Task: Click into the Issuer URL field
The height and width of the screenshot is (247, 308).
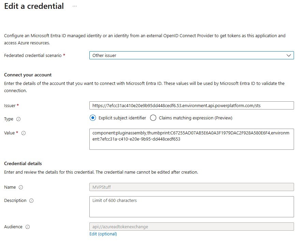Action: tap(191, 105)
